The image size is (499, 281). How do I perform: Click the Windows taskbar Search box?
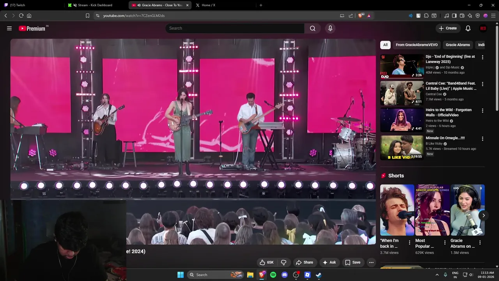[x=215, y=275]
